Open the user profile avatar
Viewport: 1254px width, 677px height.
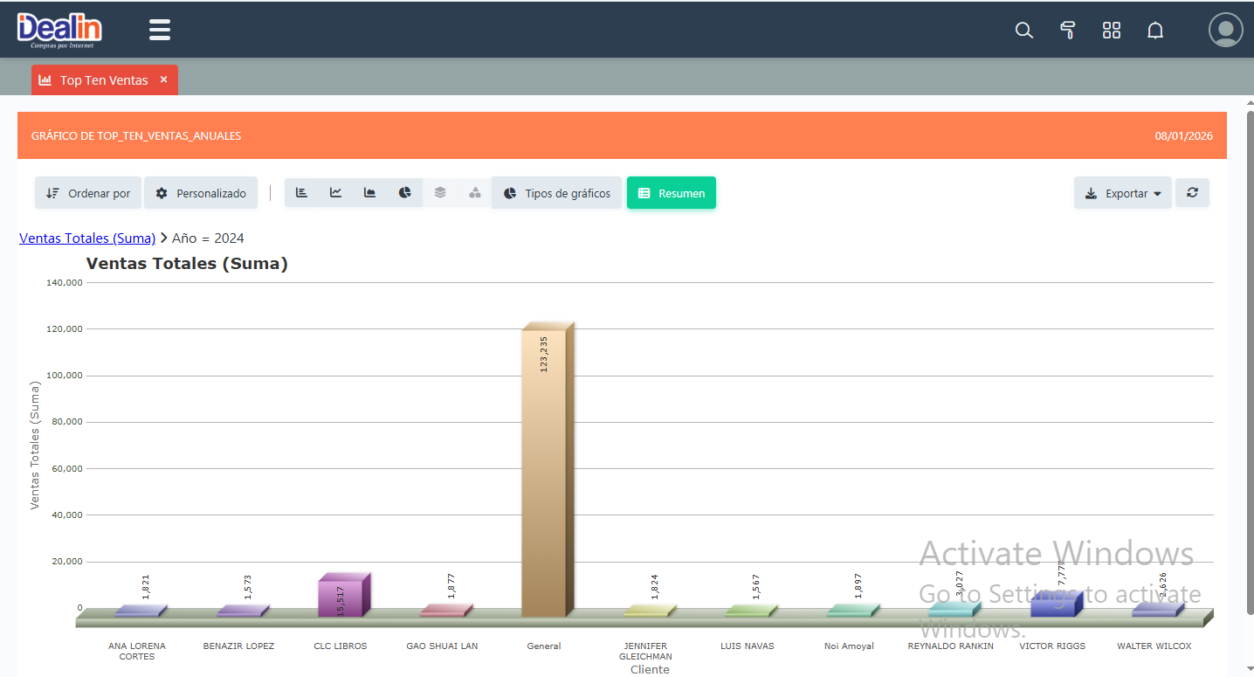[1225, 30]
